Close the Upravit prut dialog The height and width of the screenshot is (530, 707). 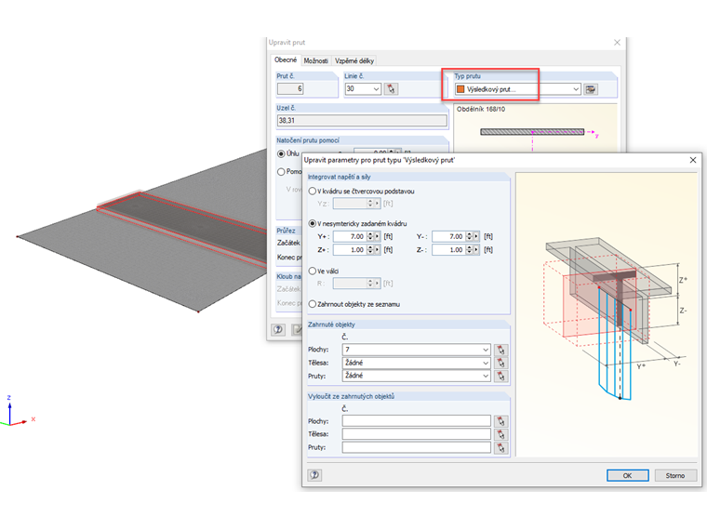click(x=618, y=43)
